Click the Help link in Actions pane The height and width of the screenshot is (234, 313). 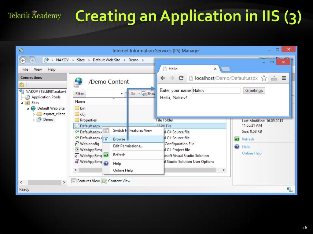(246, 147)
